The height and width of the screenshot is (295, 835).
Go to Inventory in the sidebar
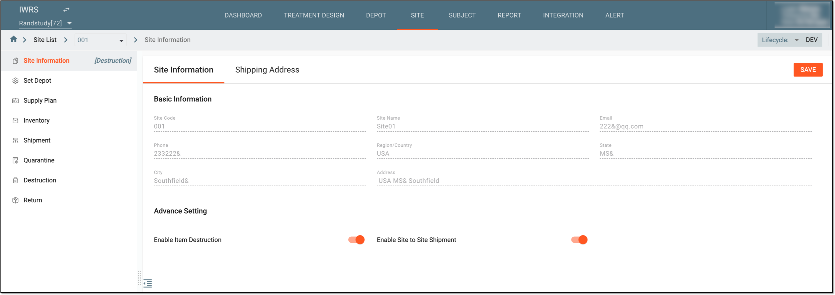tap(36, 121)
